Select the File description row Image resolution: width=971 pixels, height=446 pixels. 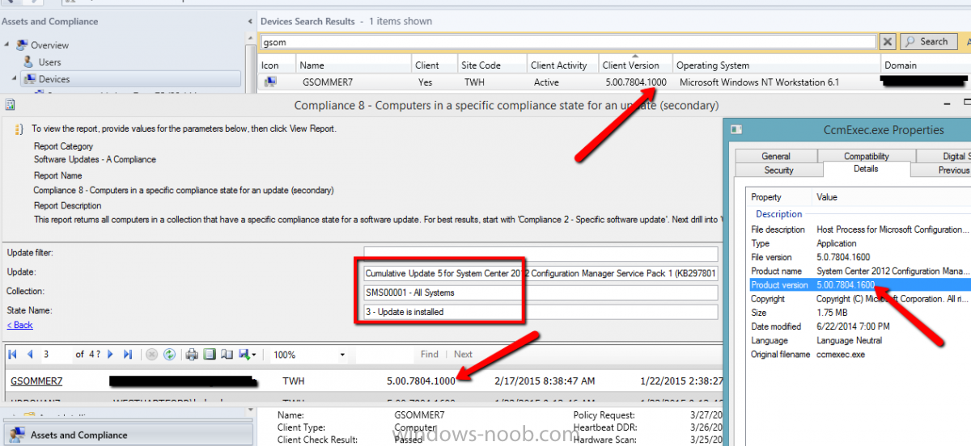tap(859, 229)
